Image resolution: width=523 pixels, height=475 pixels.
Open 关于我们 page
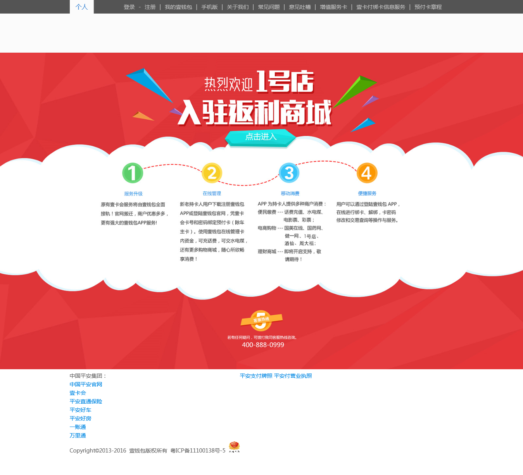(238, 7)
